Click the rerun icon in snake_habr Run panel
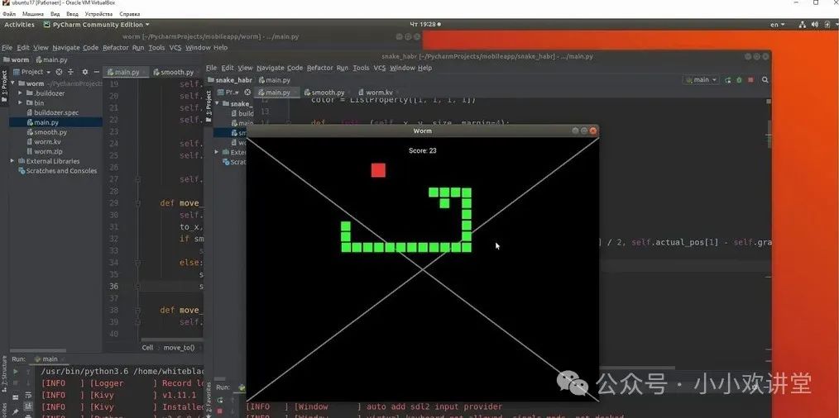839x418 pixels. 220,401
